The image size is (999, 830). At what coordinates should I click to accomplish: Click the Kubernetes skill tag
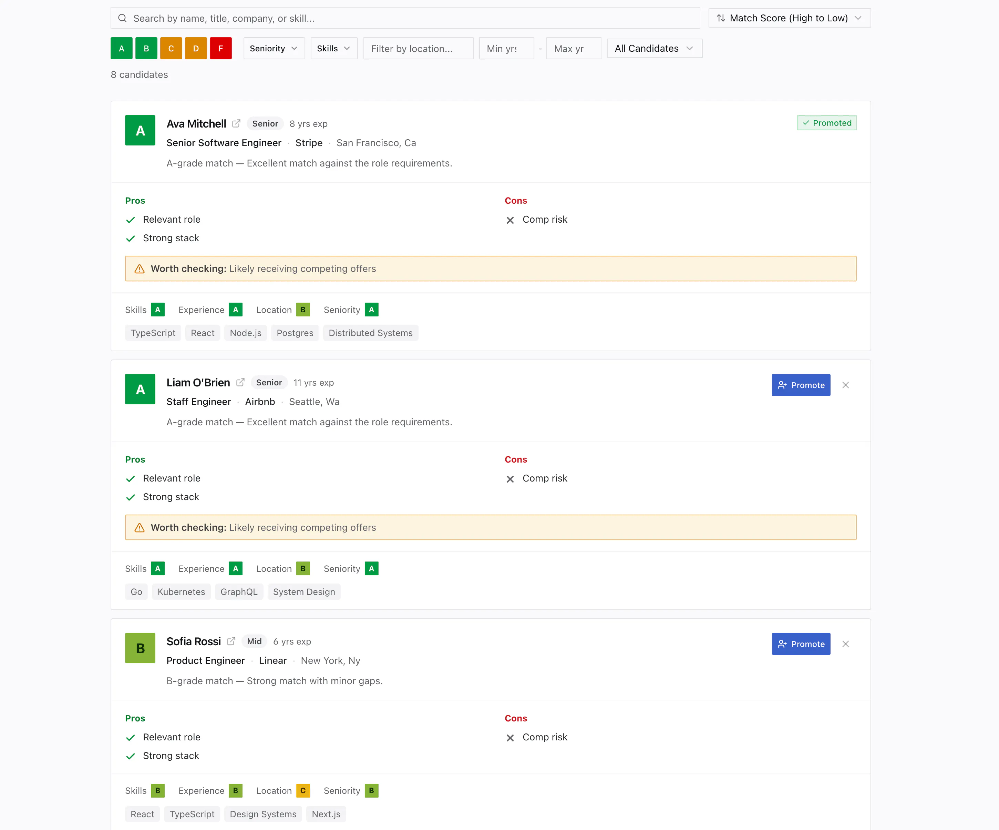(x=181, y=592)
